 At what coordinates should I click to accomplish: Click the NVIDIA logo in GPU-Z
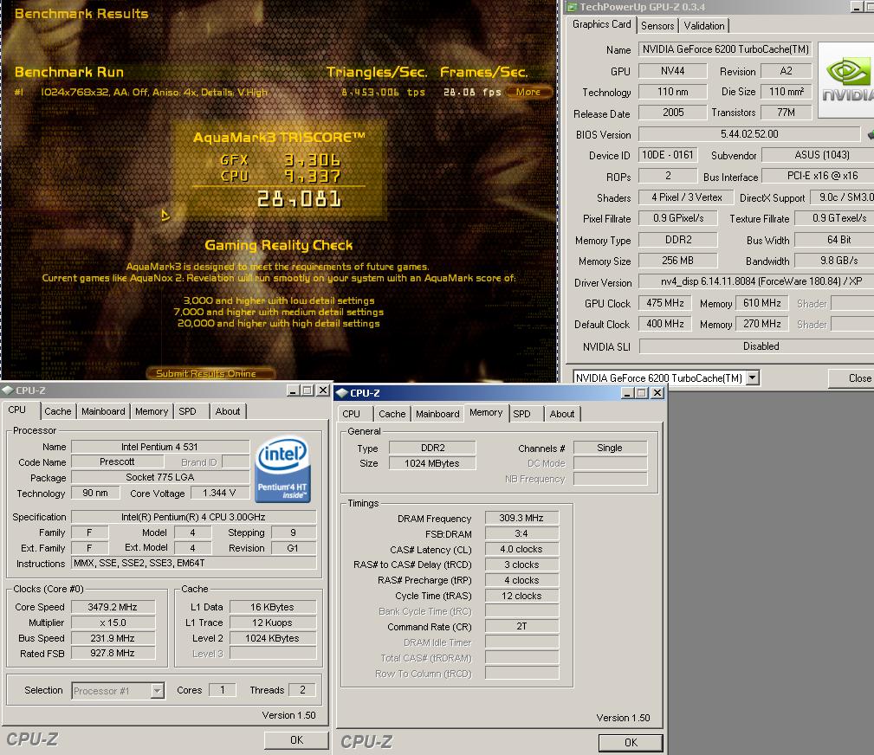tap(846, 81)
